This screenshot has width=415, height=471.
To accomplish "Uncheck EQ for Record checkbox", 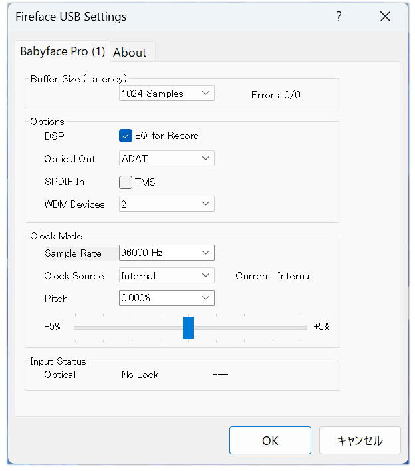I will 126,136.
